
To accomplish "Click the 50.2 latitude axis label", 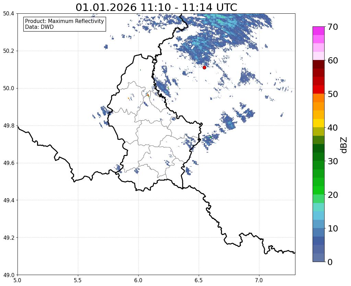I will click(9, 51).
